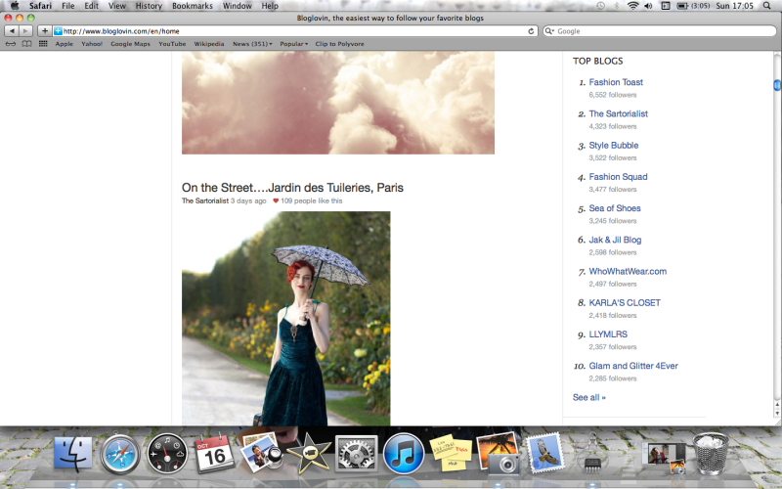
Task: Open System Preferences gear icon
Action: tap(356, 454)
